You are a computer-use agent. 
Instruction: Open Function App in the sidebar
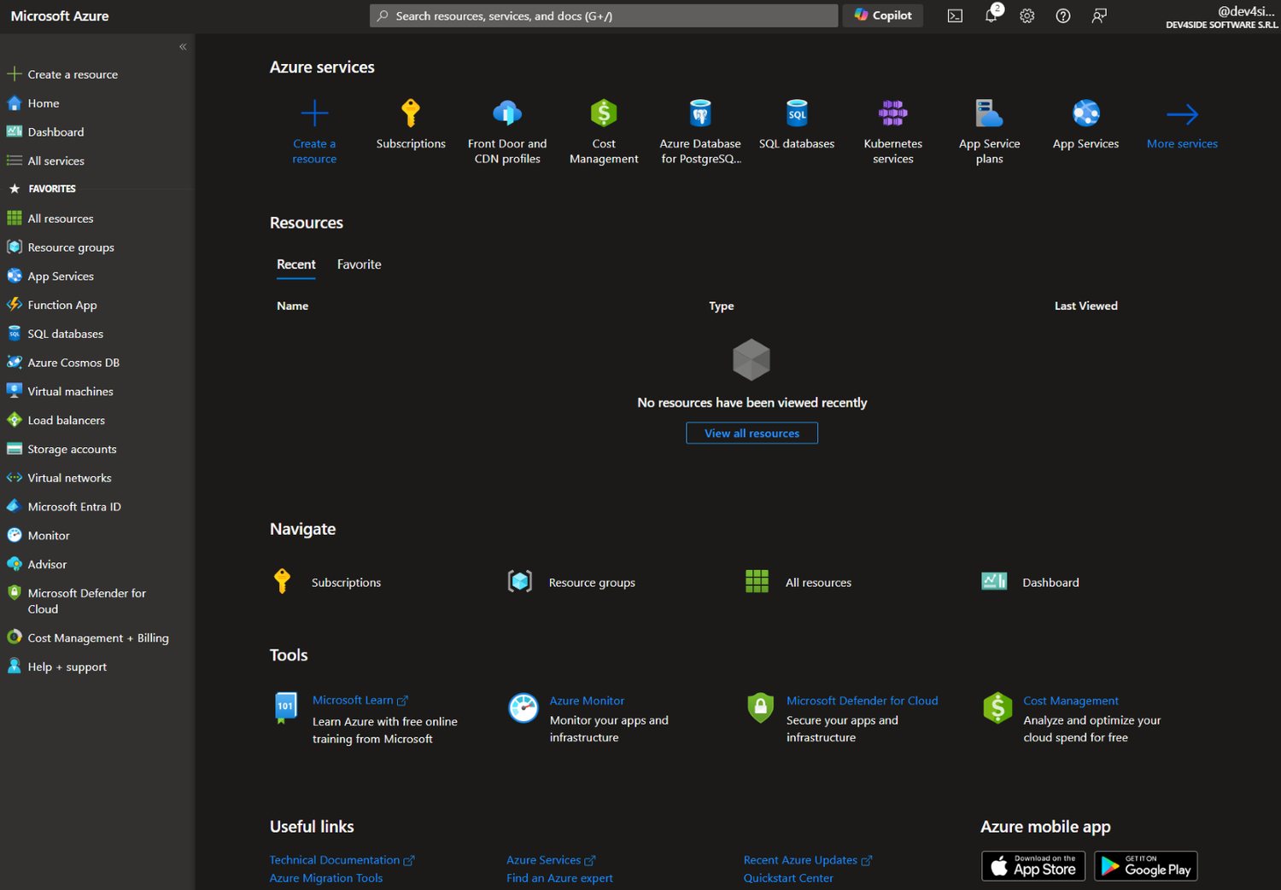click(62, 305)
